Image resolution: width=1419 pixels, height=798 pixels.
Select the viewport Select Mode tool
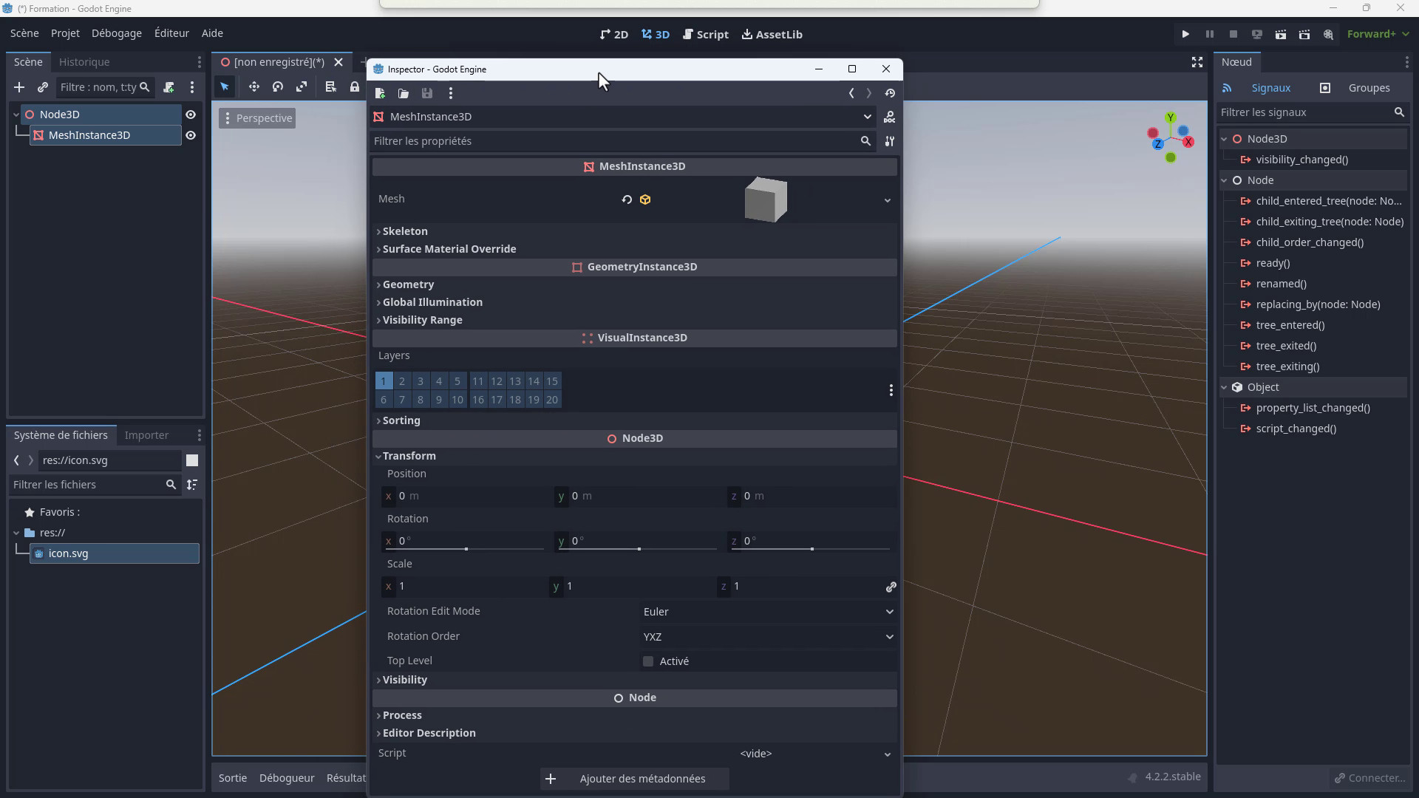tap(225, 86)
